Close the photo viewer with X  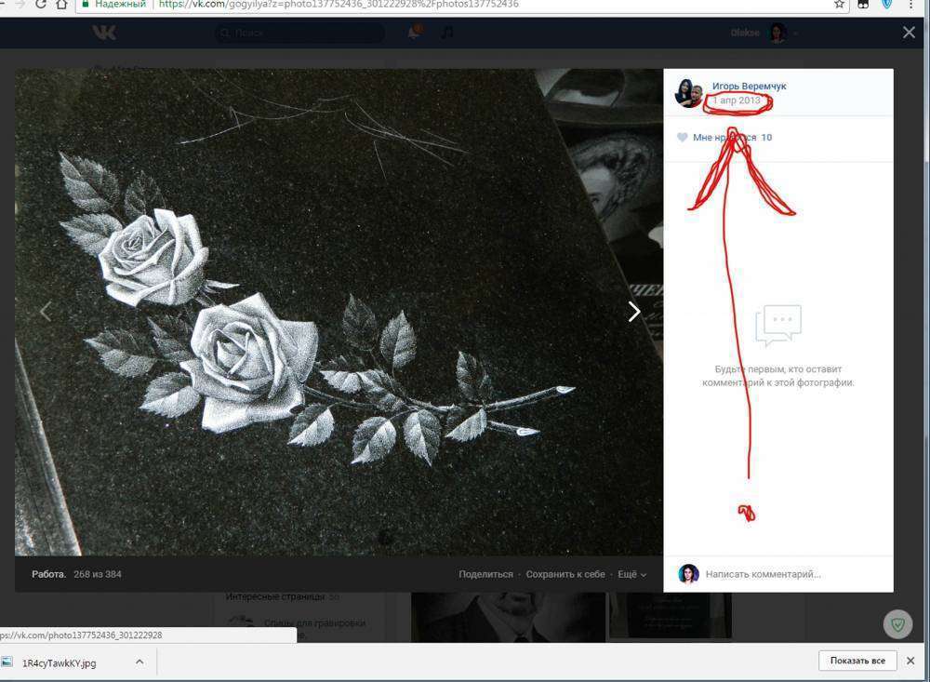[909, 33]
